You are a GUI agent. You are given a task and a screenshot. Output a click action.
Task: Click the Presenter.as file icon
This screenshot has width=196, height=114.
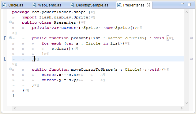pos(119,5)
